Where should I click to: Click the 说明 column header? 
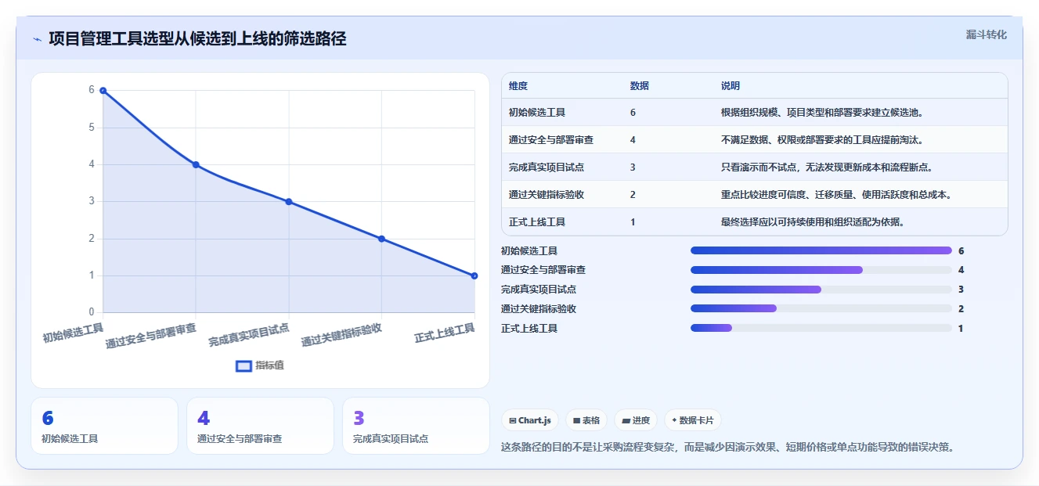(x=731, y=86)
